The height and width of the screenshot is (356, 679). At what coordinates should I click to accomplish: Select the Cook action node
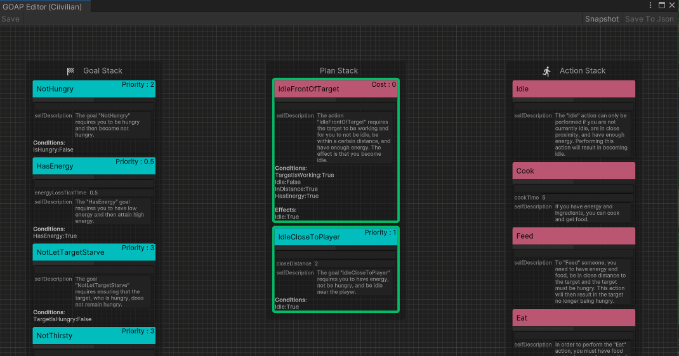[x=574, y=171]
